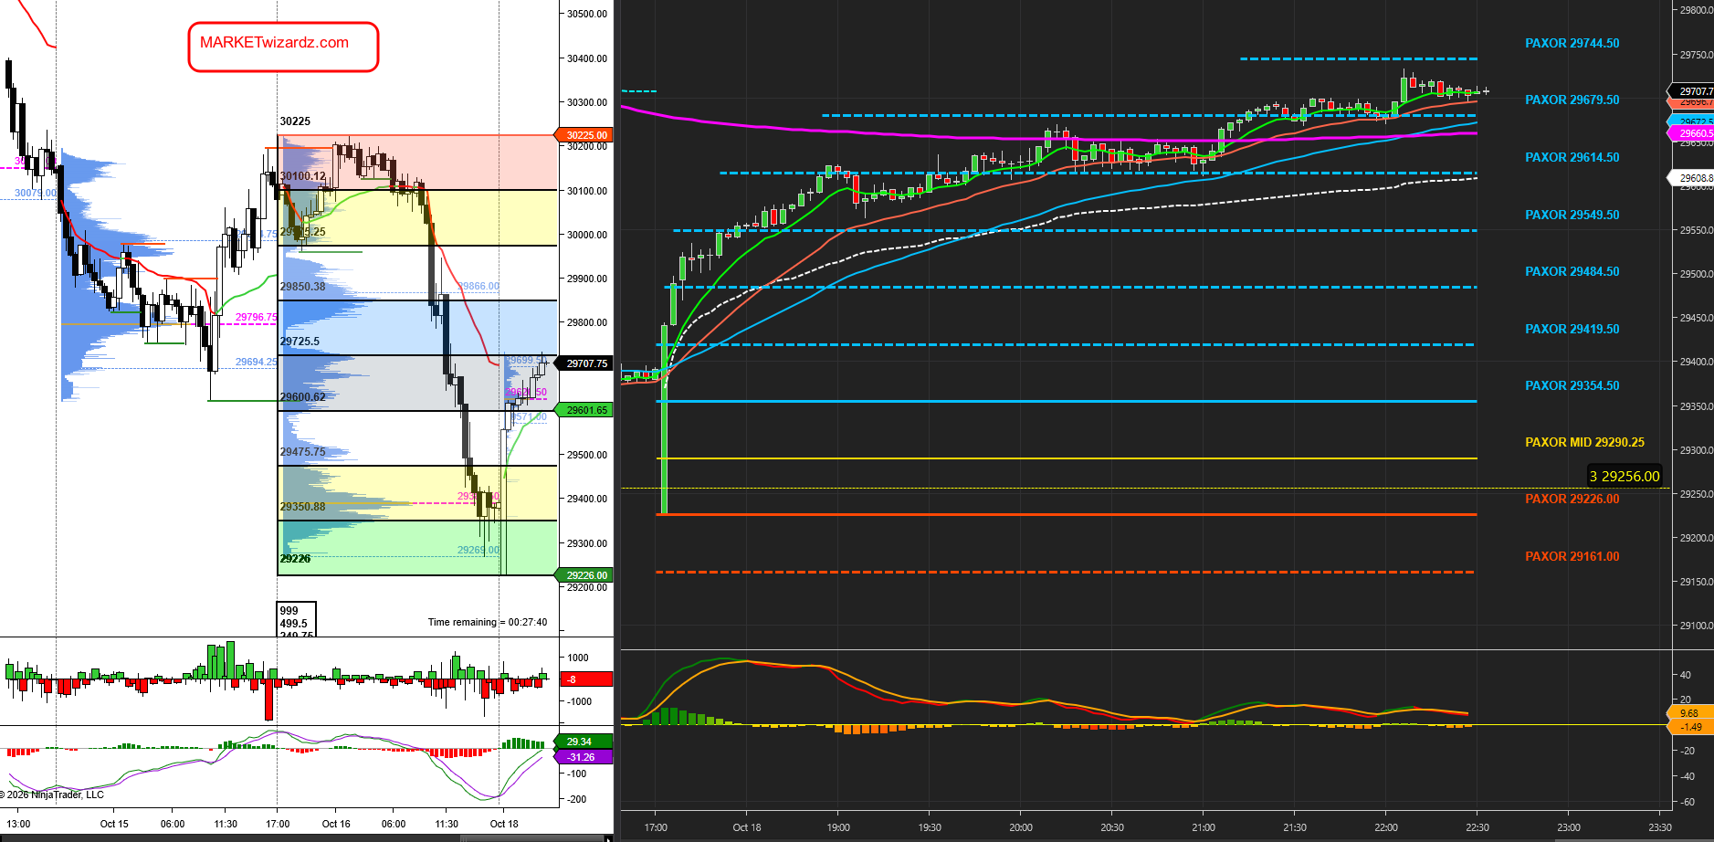Click the 29350.88 zone level label
Viewport: 1714px width, 842px height.
click(x=302, y=507)
